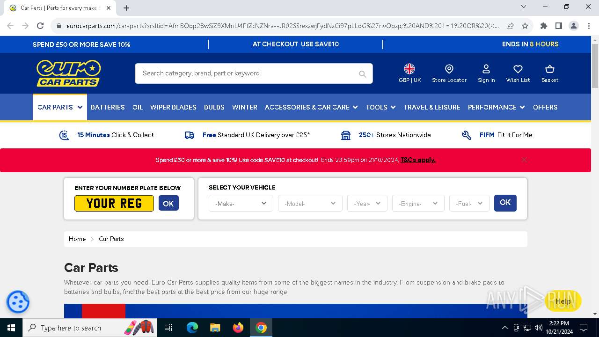The height and width of the screenshot is (337, 599).
Task: Open File Explorer from the taskbar
Action: click(x=215, y=328)
